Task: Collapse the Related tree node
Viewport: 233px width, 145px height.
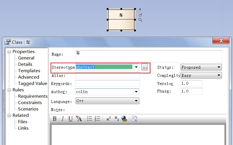Action: point(9,115)
